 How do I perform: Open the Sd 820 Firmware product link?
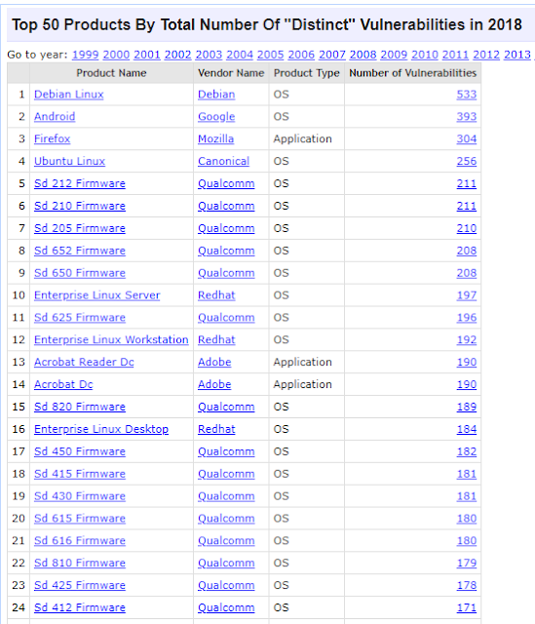coord(80,407)
